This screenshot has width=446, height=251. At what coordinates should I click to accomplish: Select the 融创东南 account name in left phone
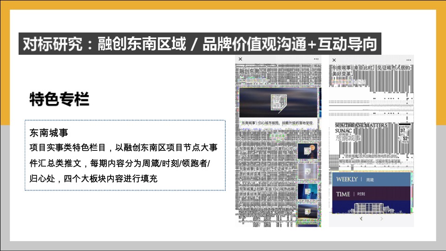coord(249,71)
